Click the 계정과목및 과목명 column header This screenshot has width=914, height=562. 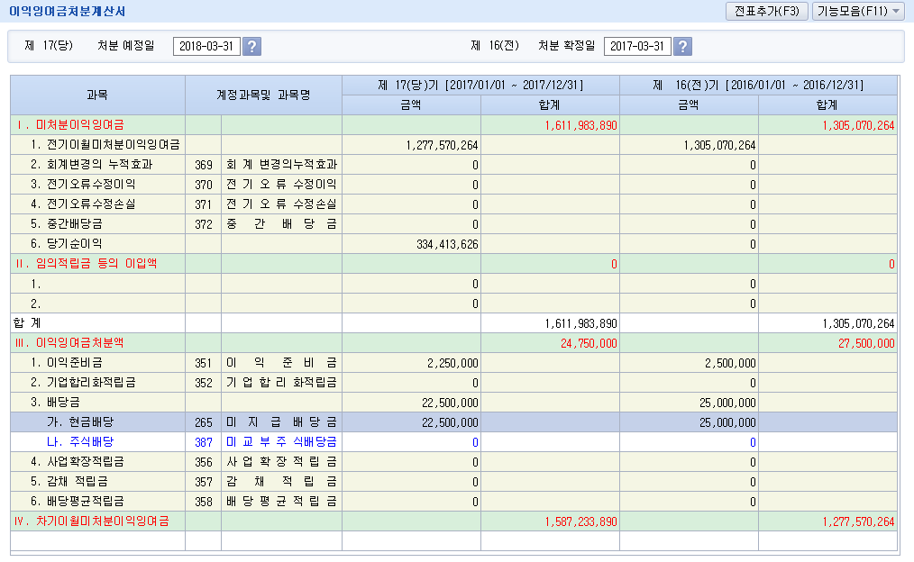point(263,95)
